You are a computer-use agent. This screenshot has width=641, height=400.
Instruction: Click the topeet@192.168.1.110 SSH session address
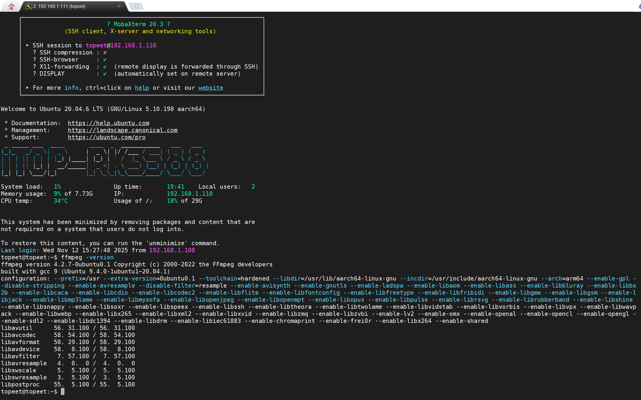(x=121, y=45)
